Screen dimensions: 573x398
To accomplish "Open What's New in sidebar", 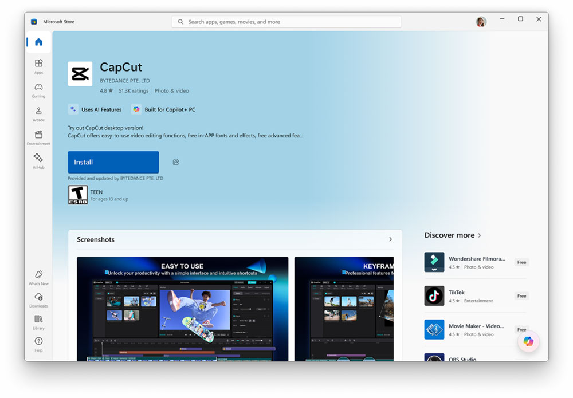I will pyautogui.click(x=38, y=278).
